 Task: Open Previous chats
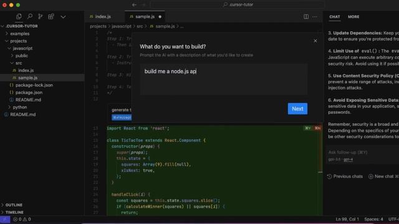(345, 177)
